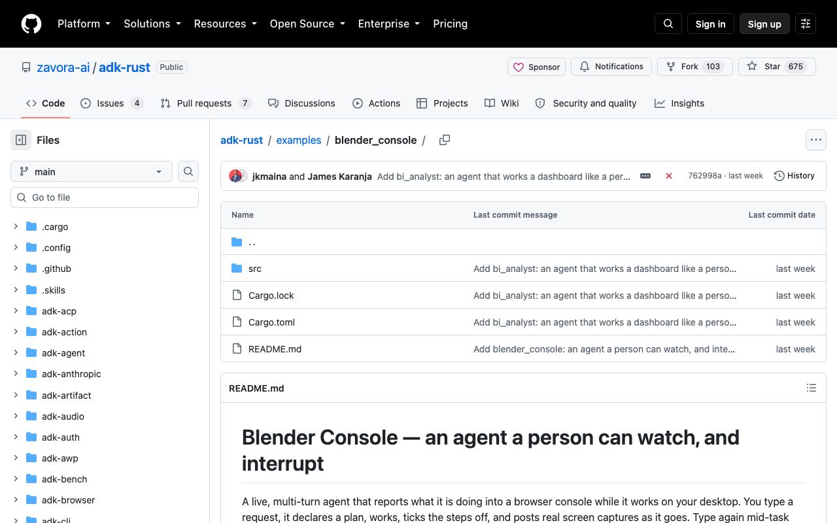The height and width of the screenshot is (523, 837).
Task: Sponsor this repository button
Action: pos(536,67)
